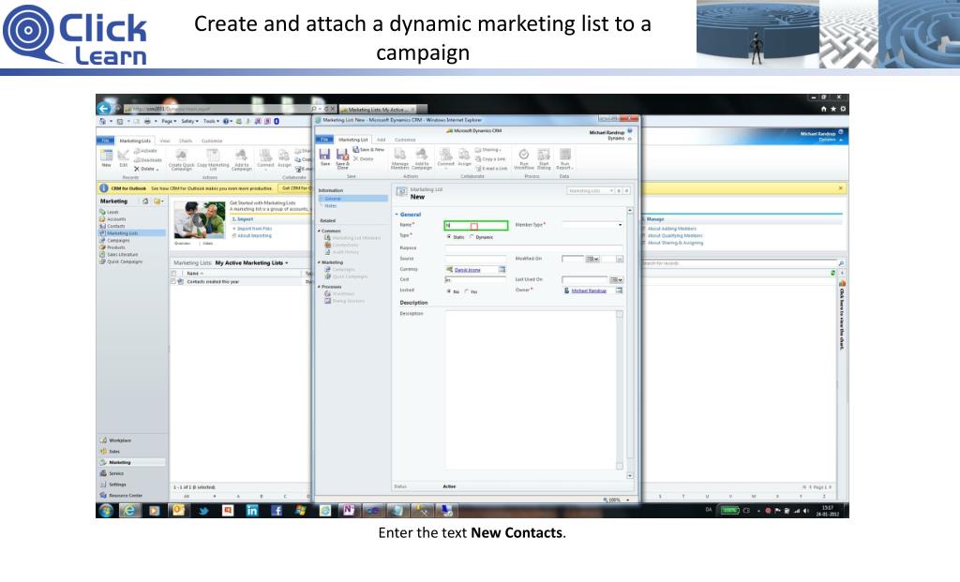
Task: Click E-mail a Link in the form ribbon
Action: point(491,169)
